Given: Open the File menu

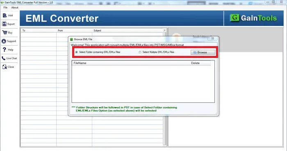Looking at the screenshot, I should 5,7.
